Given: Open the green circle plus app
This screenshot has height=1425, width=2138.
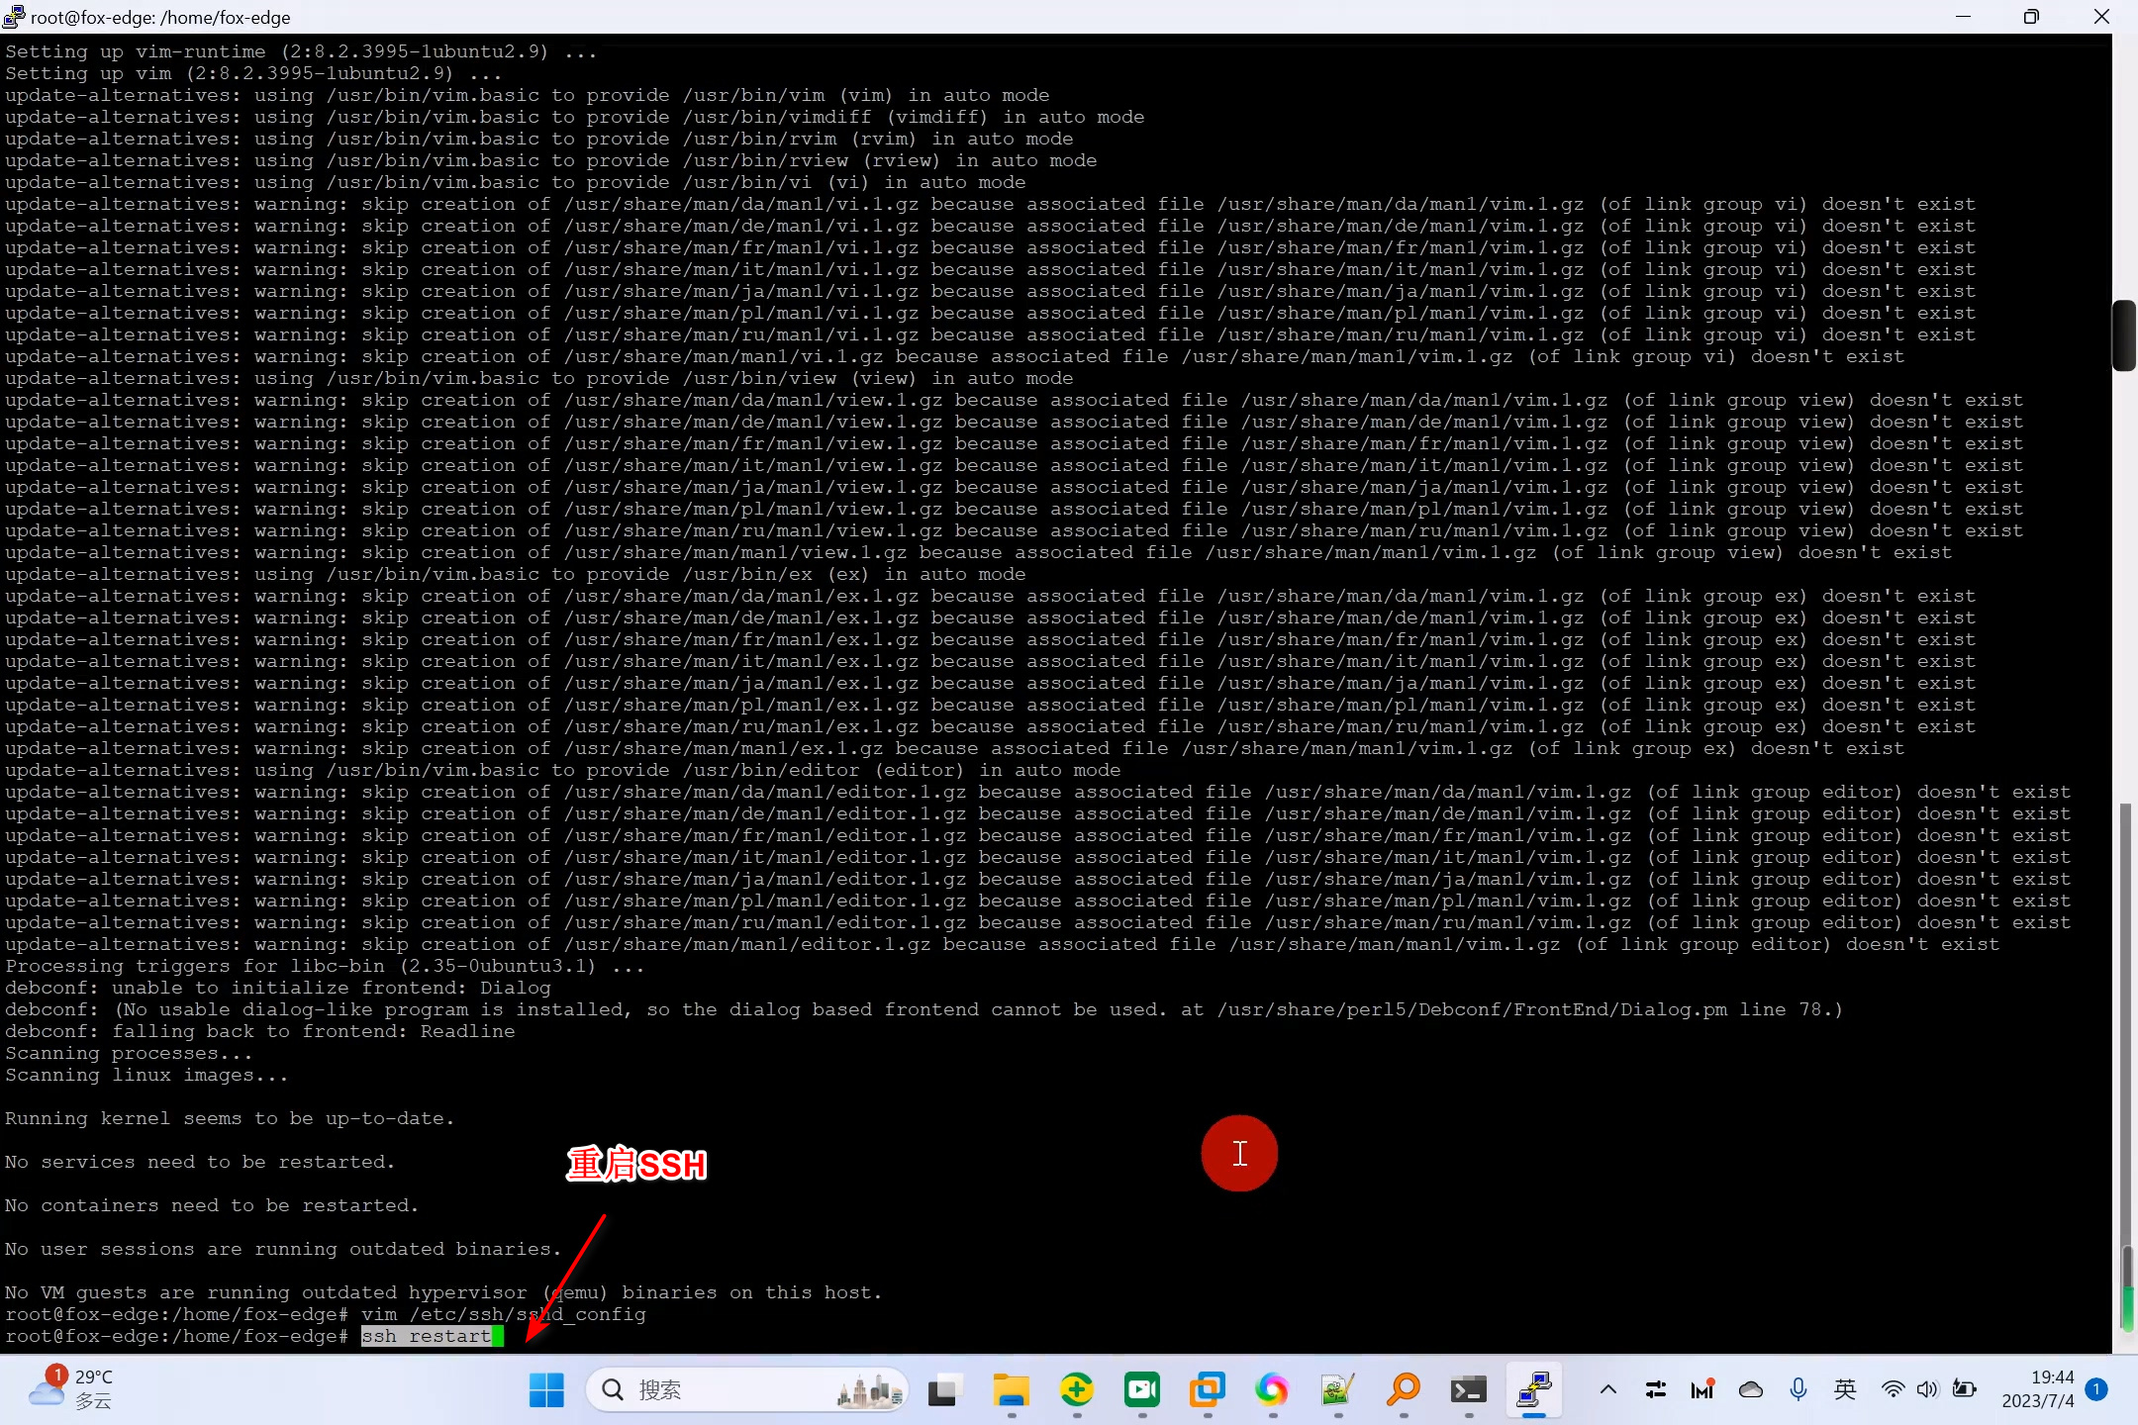Looking at the screenshot, I should 1076,1389.
